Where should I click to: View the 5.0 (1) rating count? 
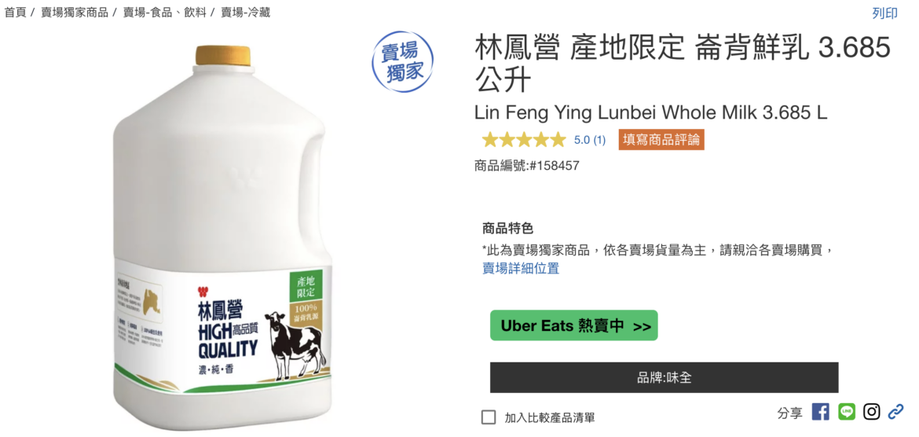590,140
